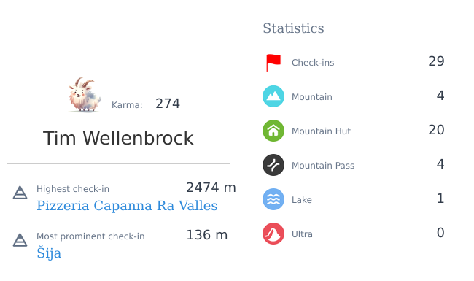Click the Highest check-in triangle icon
The width and height of the screenshot is (474, 281).
pyautogui.click(x=20, y=193)
